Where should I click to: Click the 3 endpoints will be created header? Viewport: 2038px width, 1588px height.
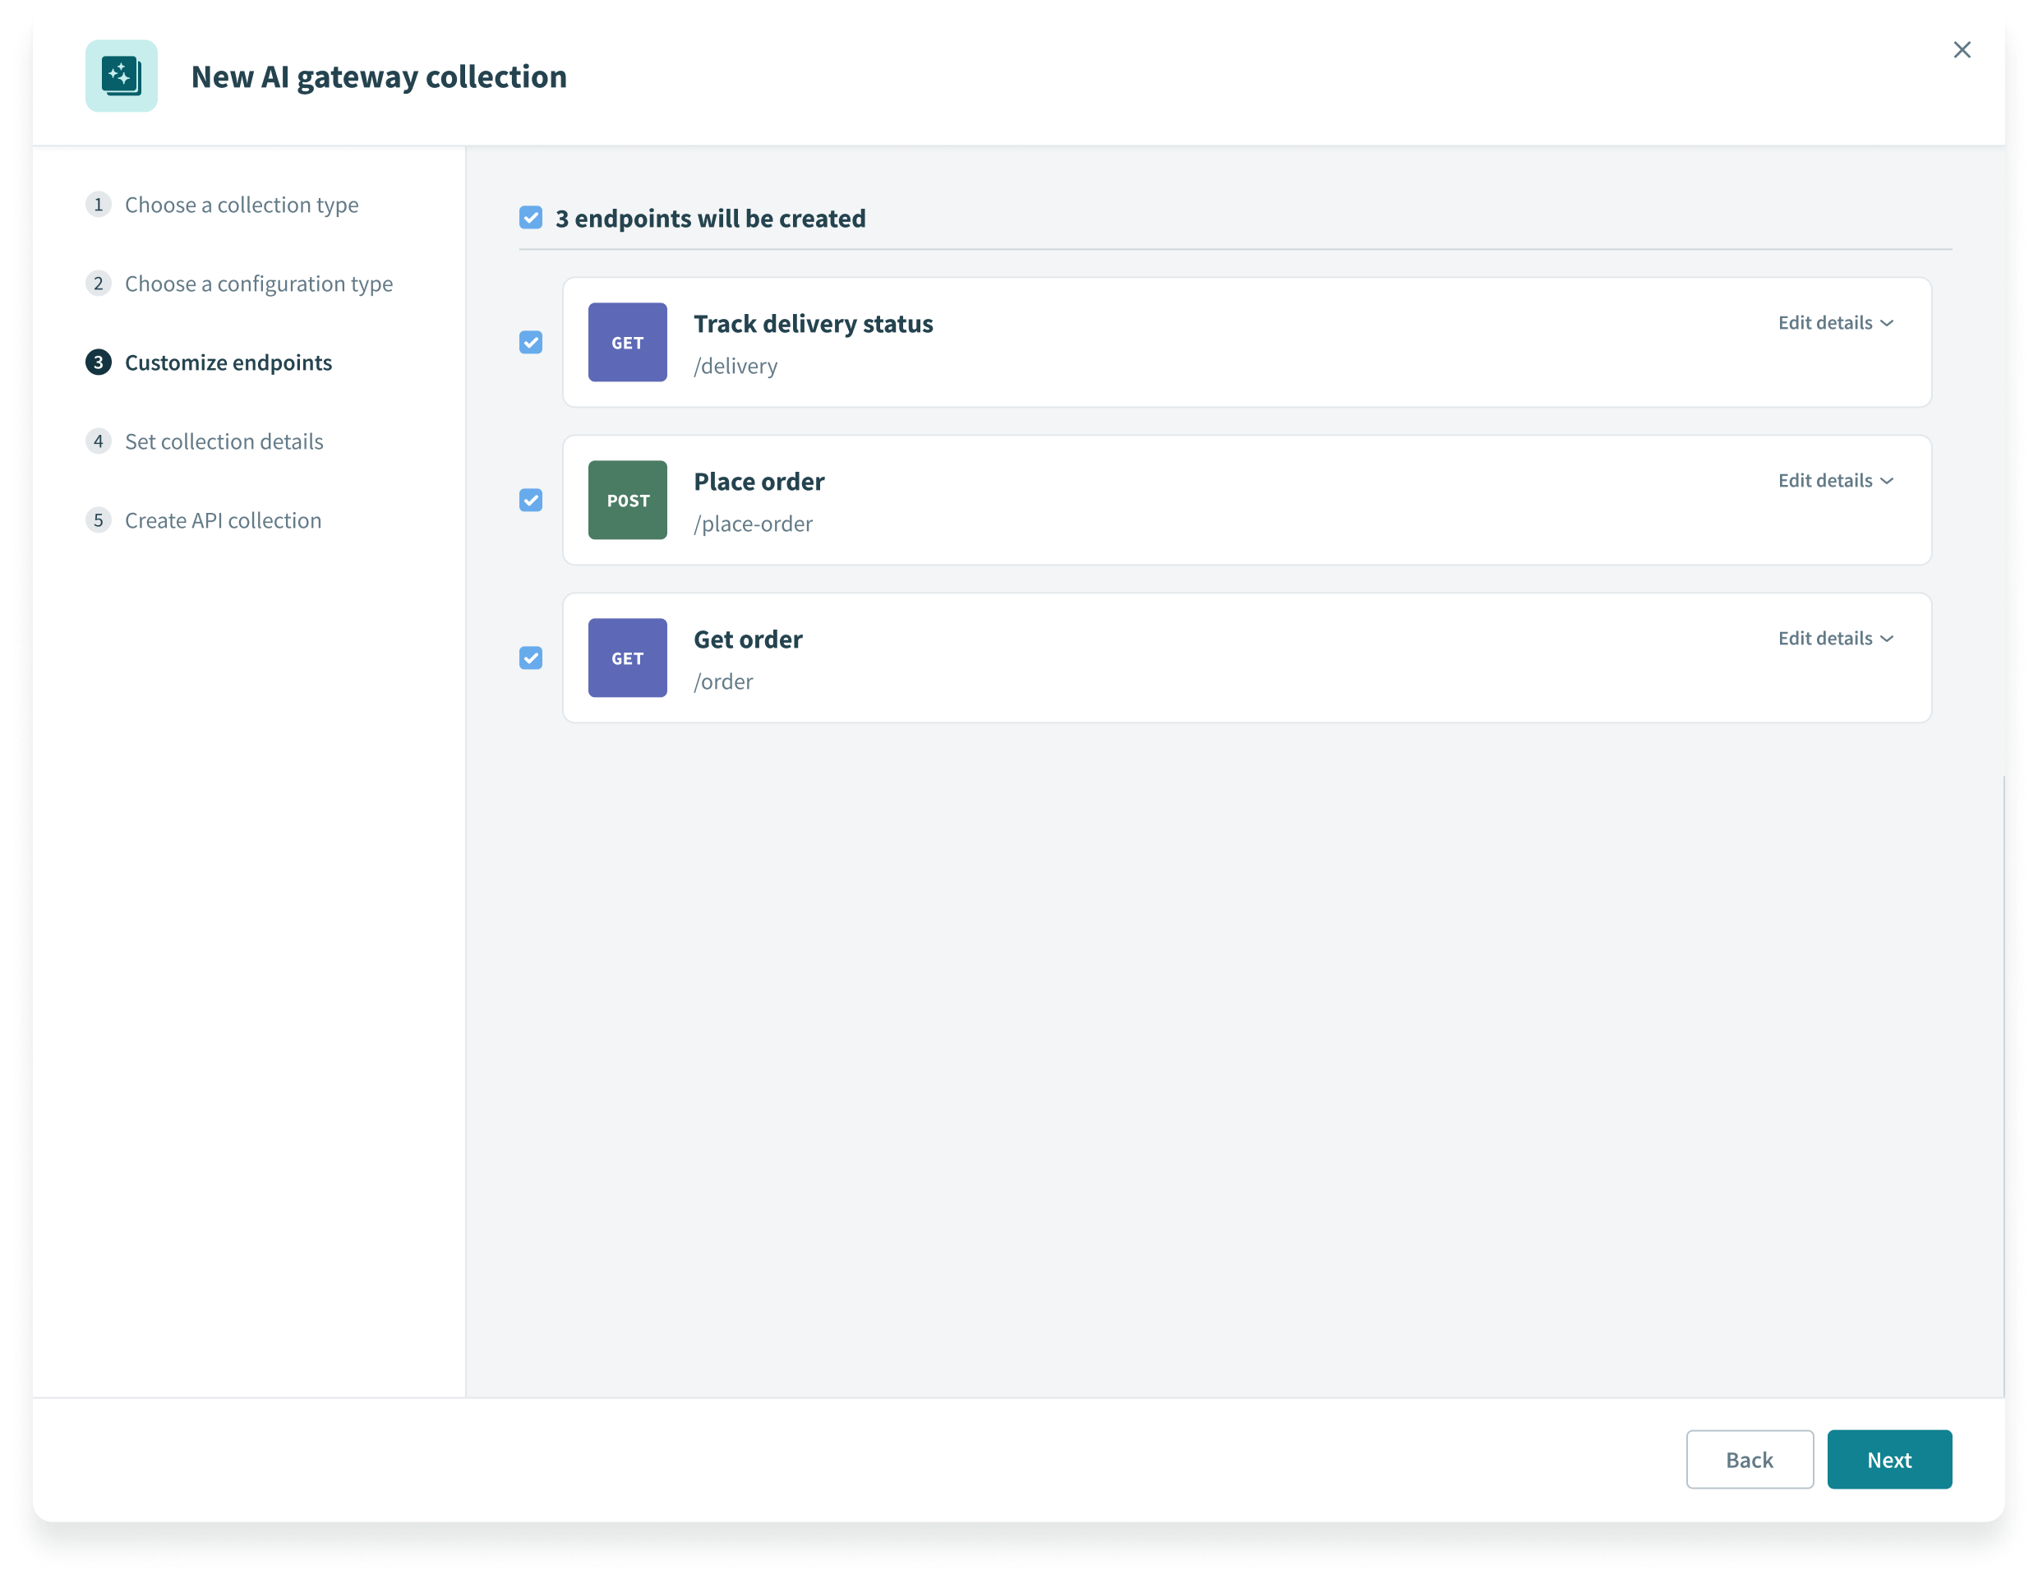point(712,217)
